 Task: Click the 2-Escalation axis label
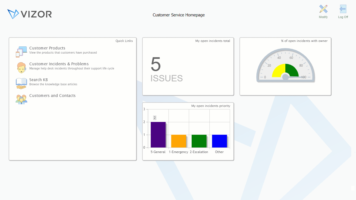coord(199,152)
